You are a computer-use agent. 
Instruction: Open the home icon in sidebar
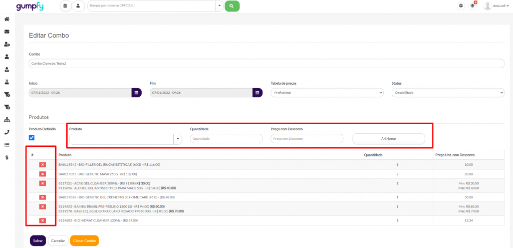point(7,19)
